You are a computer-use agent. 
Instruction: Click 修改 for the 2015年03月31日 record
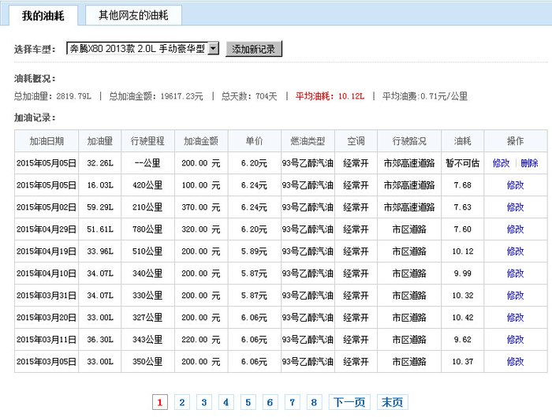pos(515,296)
